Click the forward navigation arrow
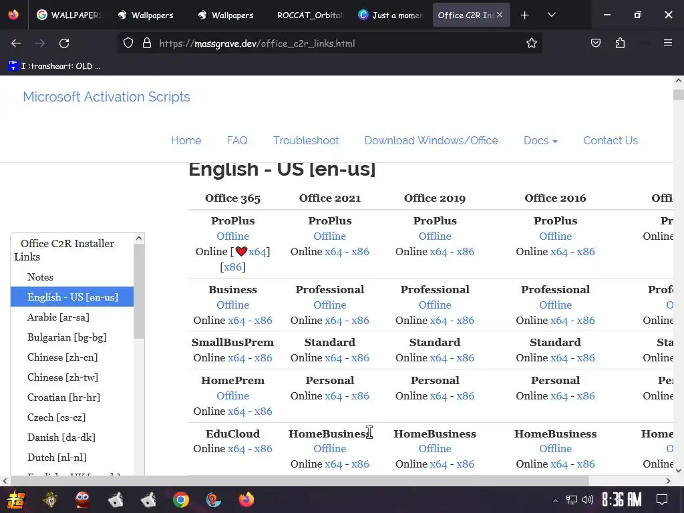This screenshot has width=684, height=513. tap(40, 43)
